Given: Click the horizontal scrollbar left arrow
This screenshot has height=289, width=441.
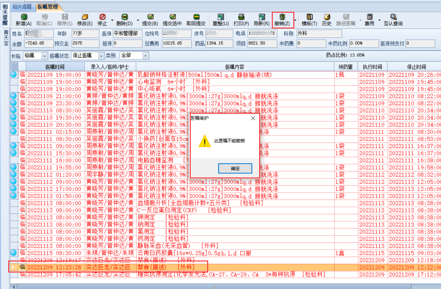Looking at the screenshot, I should (x=14, y=287).
